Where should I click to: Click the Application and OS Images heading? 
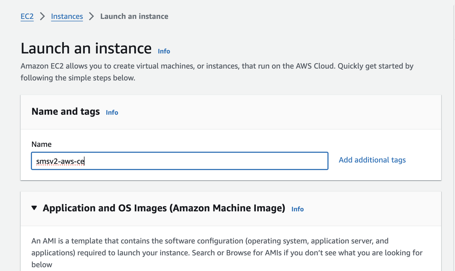tap(164, 208)
